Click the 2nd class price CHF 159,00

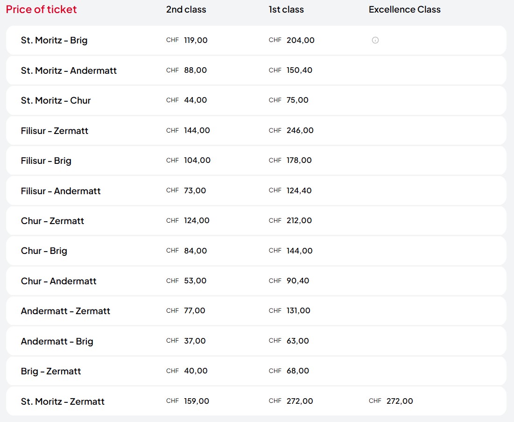pyautogui.click(x=188, y=401)
